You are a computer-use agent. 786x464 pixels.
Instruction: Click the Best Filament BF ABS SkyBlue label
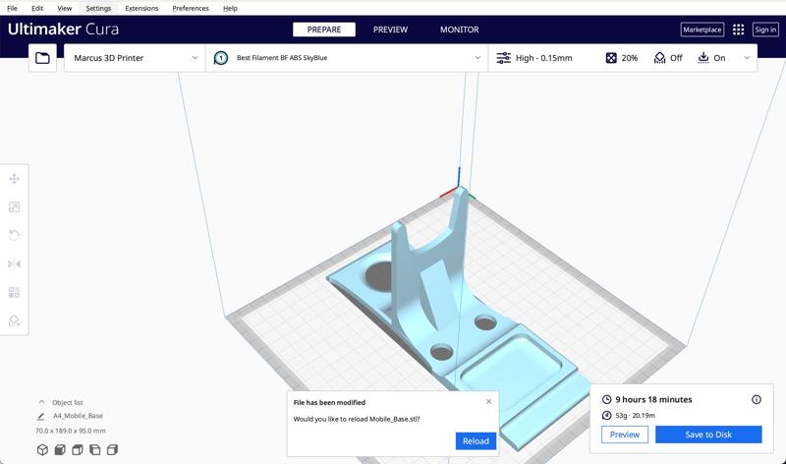(x=282, y=58)
